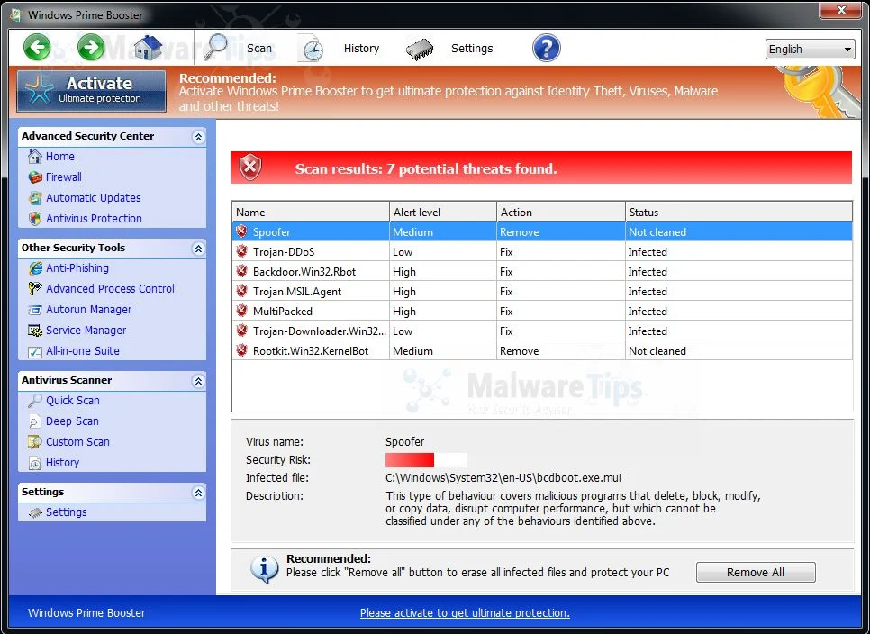Click the Custom Scan icon
The width and height of the screenshot is (870, 634).
pos(35,442)
